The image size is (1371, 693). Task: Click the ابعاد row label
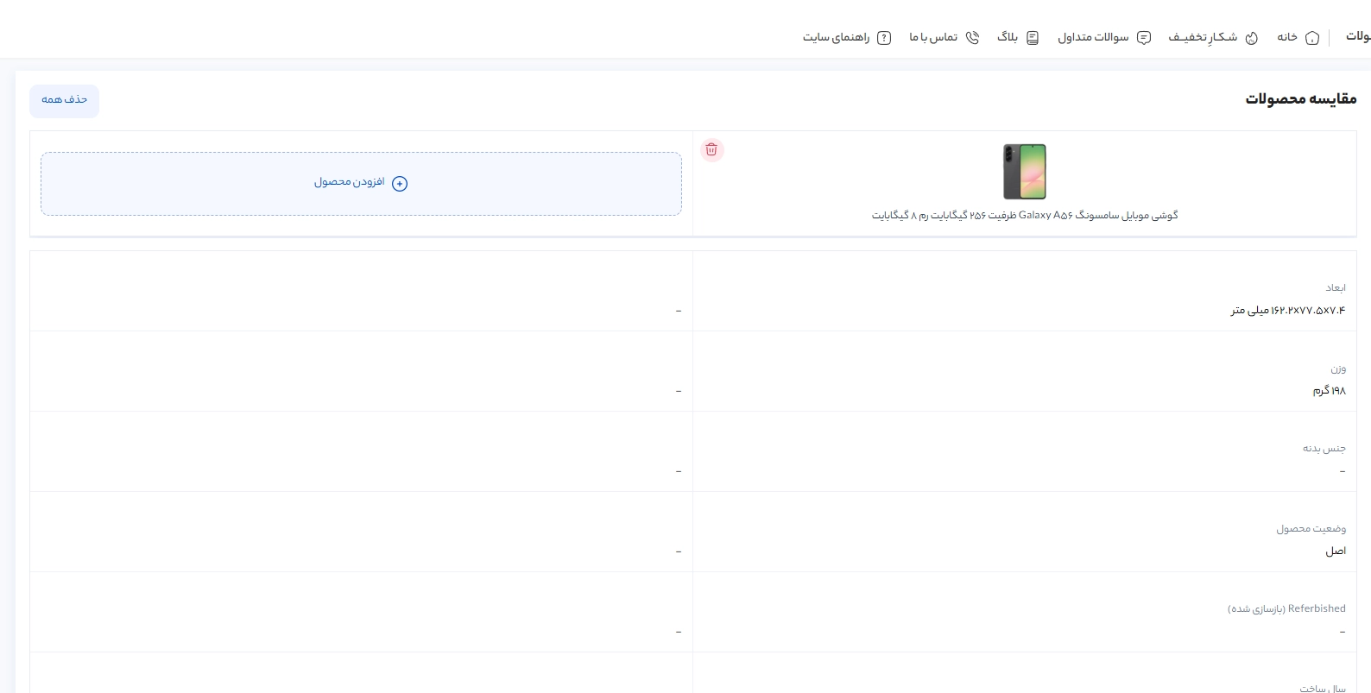click(x=1336, y=287)
